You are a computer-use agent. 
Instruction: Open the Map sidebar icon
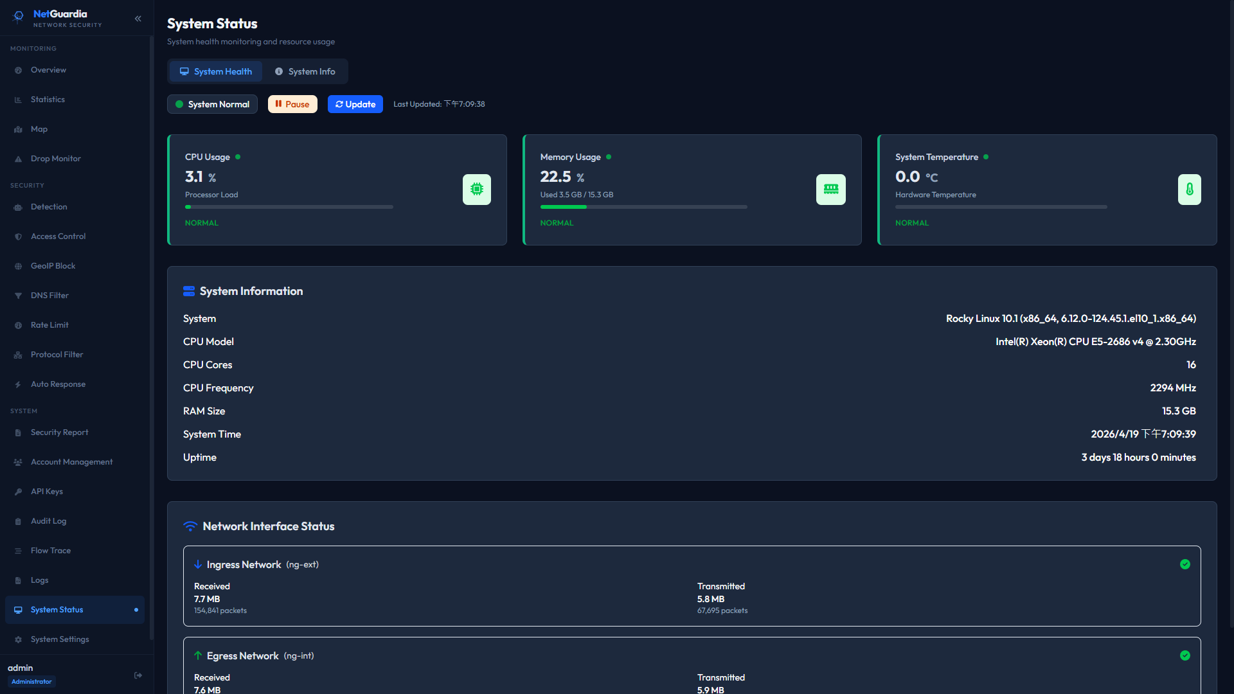(18, 129)
